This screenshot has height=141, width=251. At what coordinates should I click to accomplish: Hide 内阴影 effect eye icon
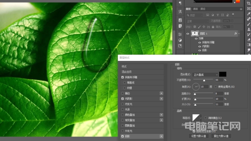pos(200,46)
